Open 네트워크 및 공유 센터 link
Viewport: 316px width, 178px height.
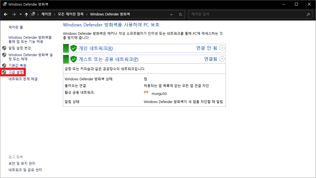25,170
